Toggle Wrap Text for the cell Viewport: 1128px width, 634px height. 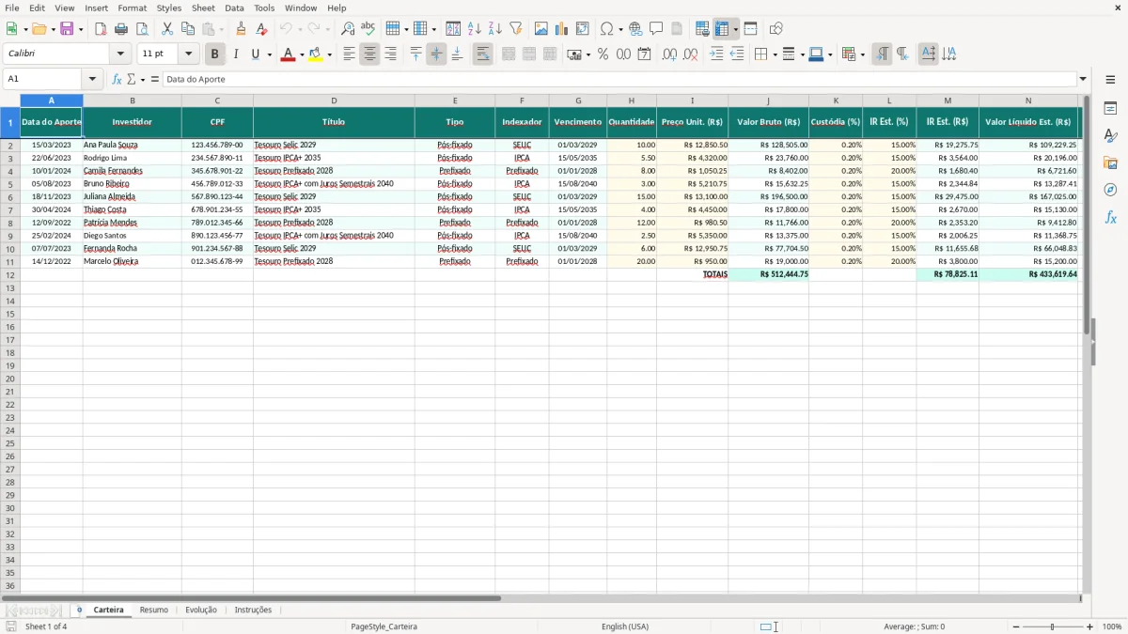[x=482, y=54]
